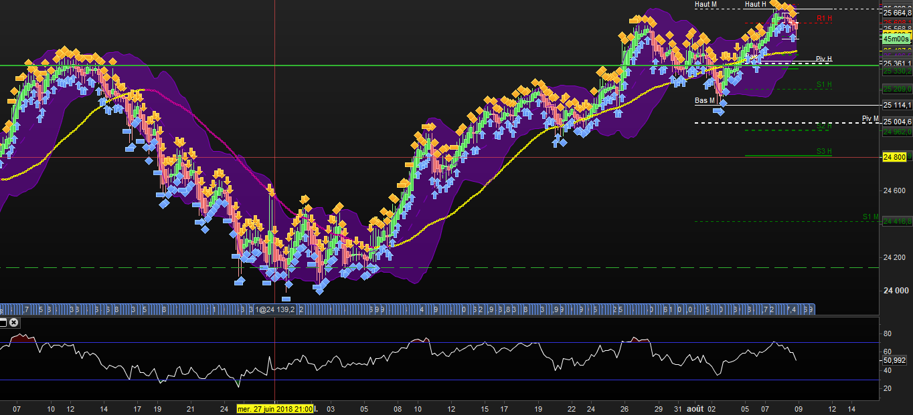The width and height of the screenshot is (913, 415).
Task: Click the août month marker on time axis
Action: [695, 408]
